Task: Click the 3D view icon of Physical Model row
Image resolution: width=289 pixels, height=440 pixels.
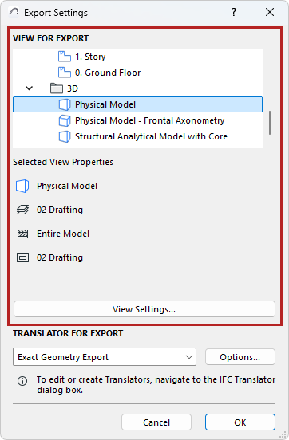Action: 65,104
